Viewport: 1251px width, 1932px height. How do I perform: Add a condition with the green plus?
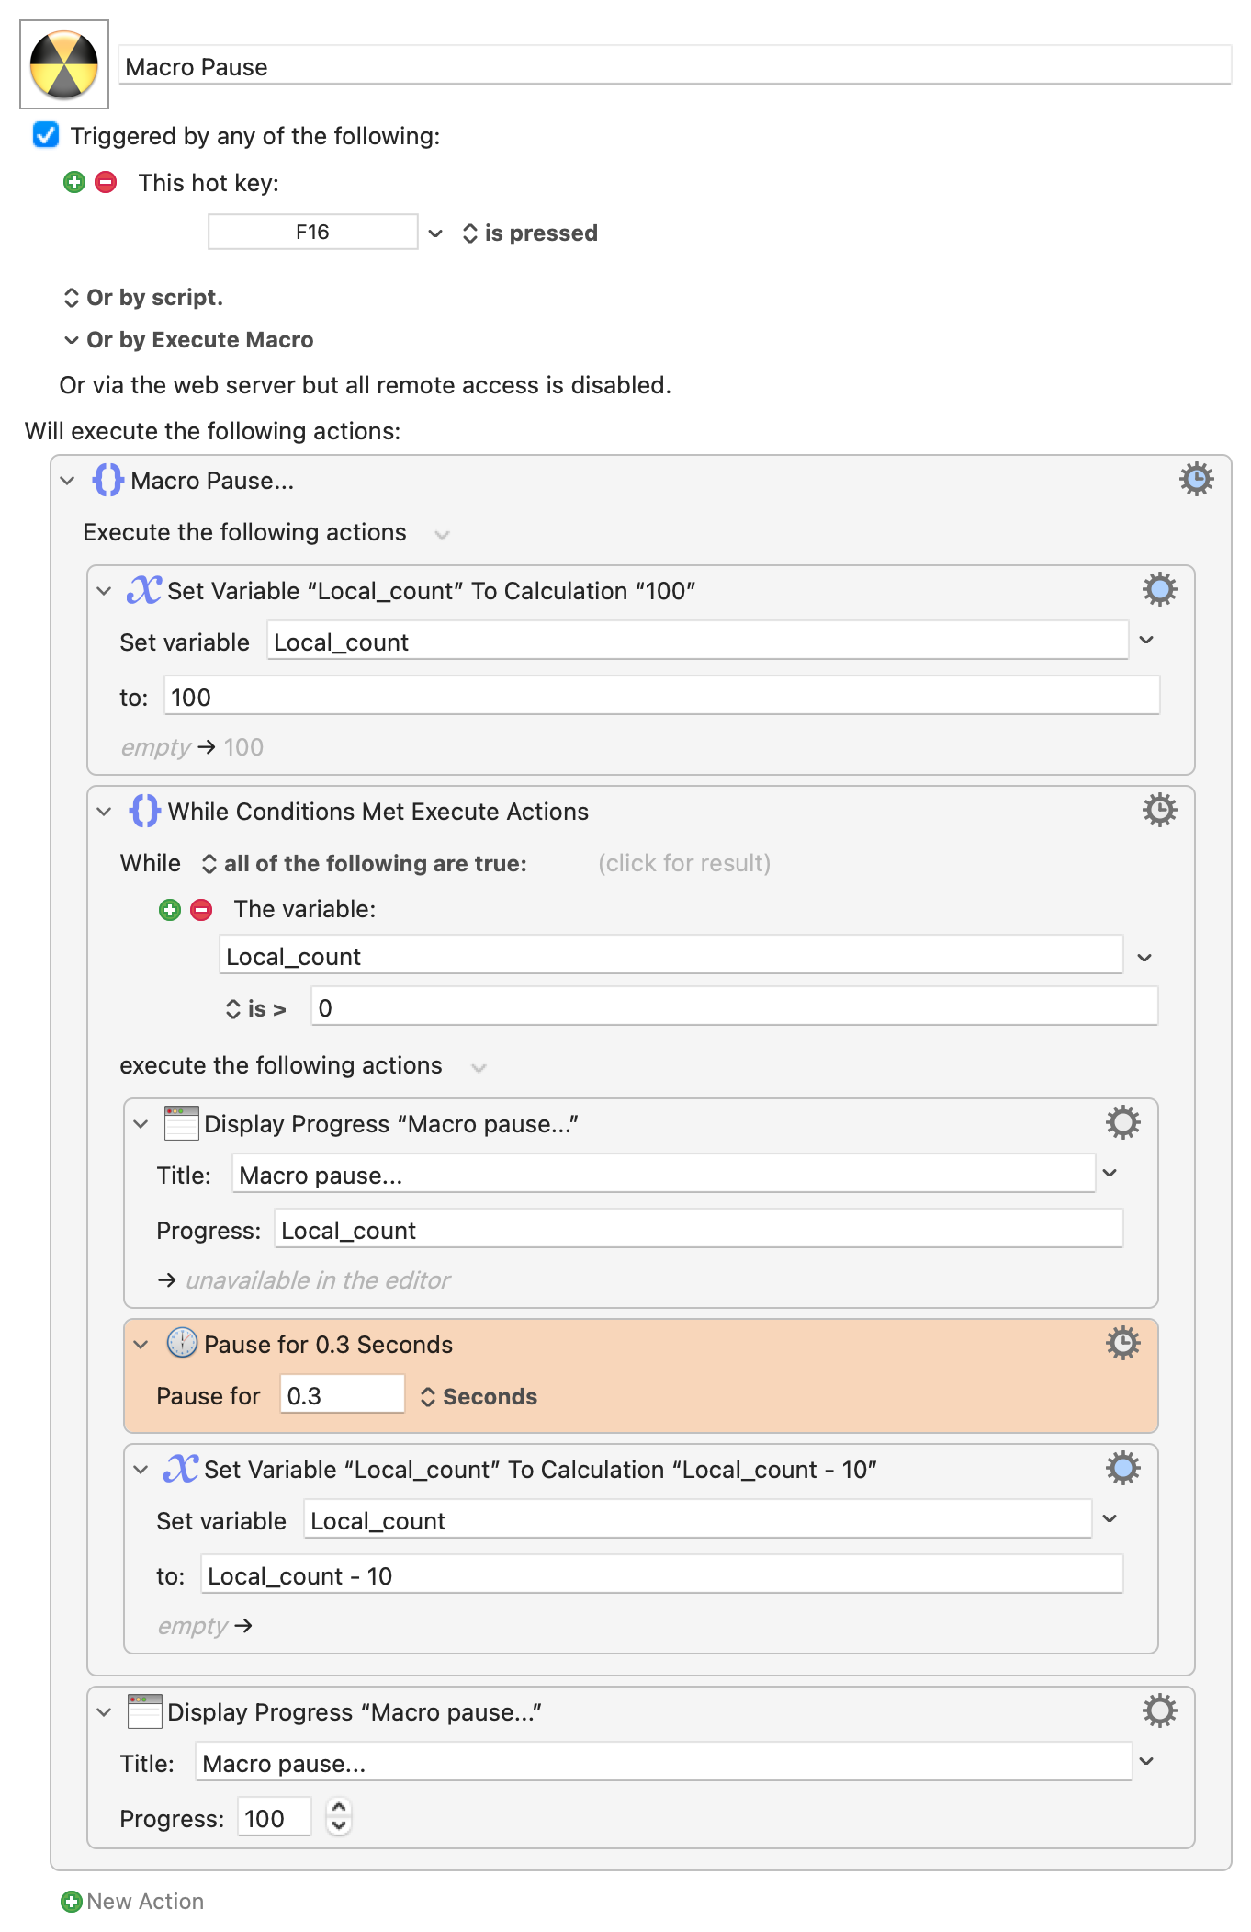coord(170,910)
